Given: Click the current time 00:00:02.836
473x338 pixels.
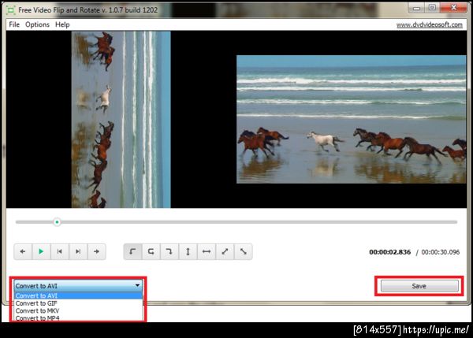Looking at the screenshot, I should pyautogui.click(x=389, y=252).
